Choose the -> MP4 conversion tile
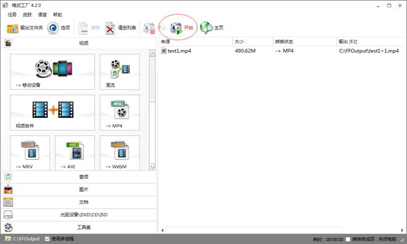 (119, 112)
